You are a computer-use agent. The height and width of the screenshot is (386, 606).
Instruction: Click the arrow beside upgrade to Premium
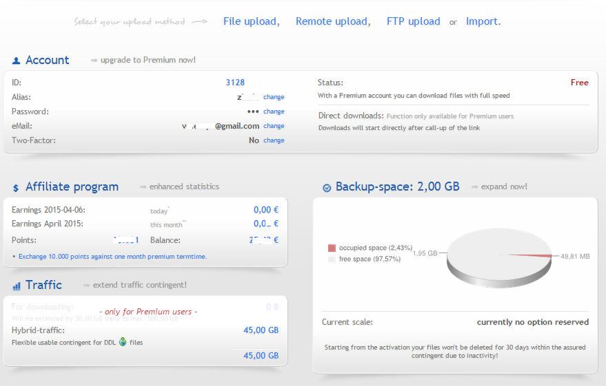click(94, 61)
